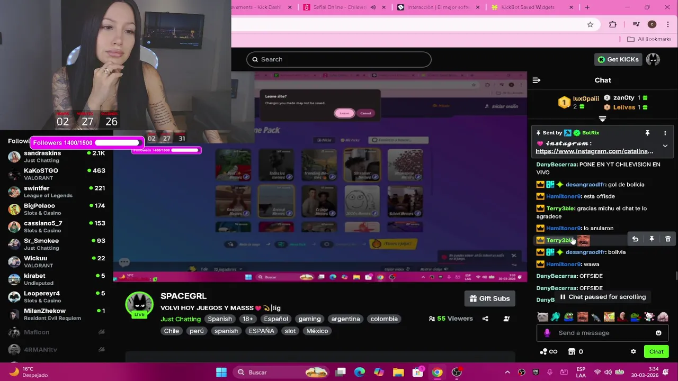Image resolution: width=678 pixels, height=381 pixels.
Task: Click the purple identity icon in message box
Action: [547, 333]
